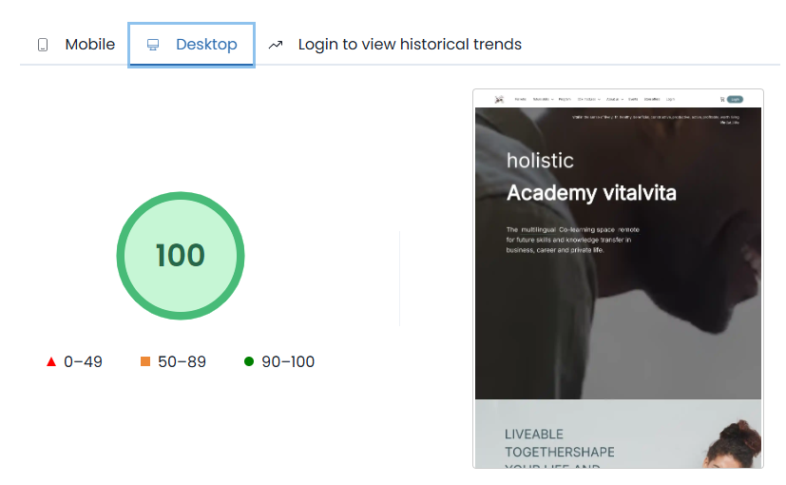Click 'Academy vitalvita' heading in preview
Screen dimensions: 786x485
(x=591, y=193)
